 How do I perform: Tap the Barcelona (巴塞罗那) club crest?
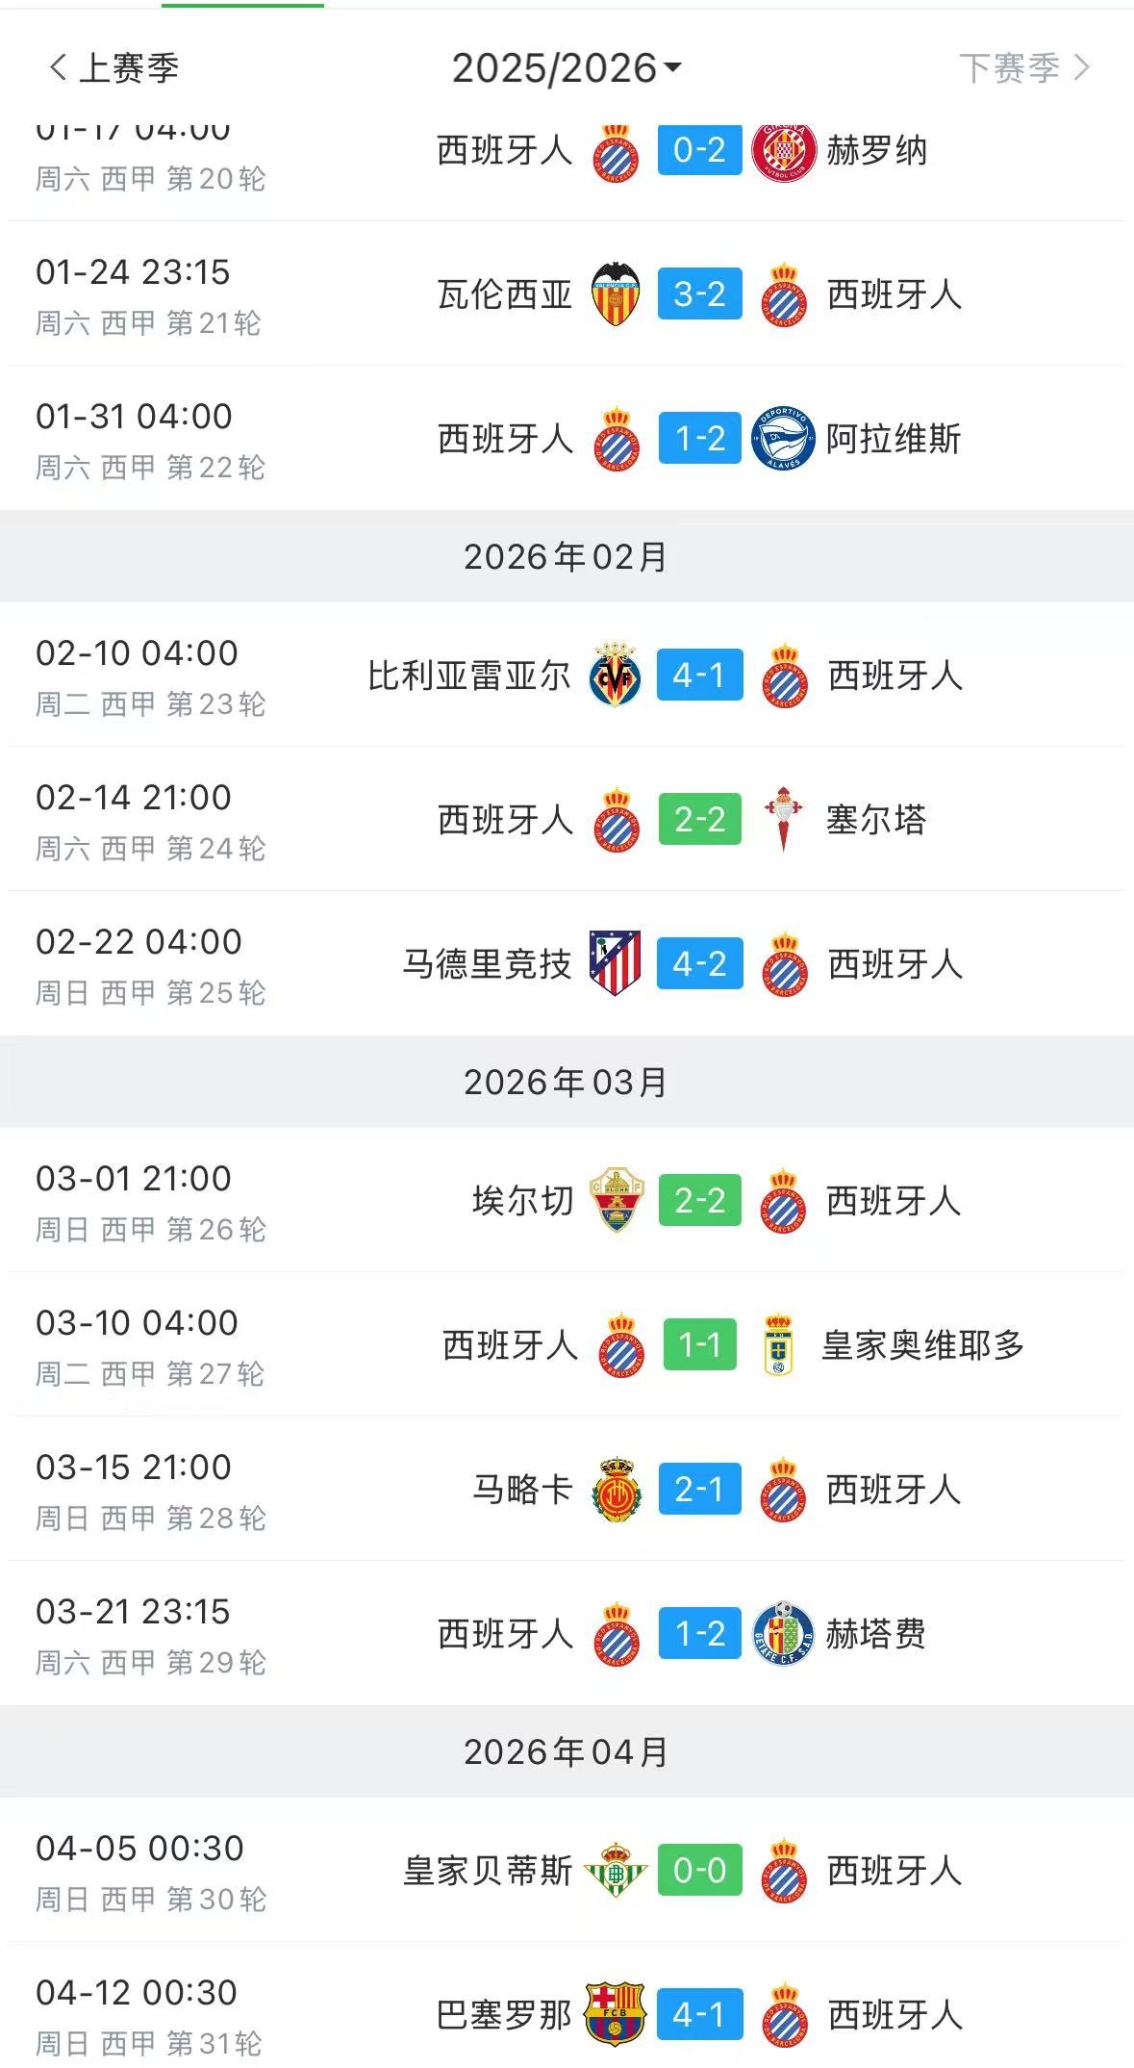[x=616, y=2014]
